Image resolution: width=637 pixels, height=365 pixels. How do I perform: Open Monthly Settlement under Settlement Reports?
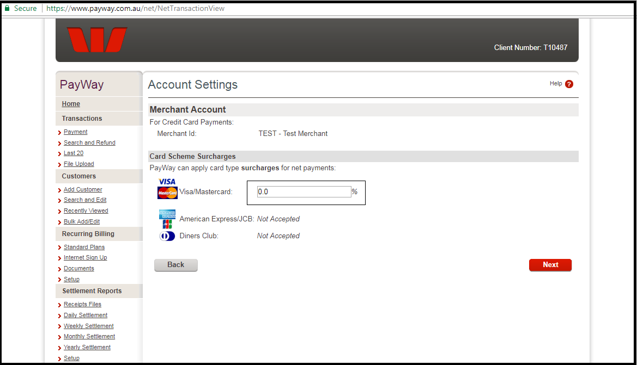click(89, 336)
